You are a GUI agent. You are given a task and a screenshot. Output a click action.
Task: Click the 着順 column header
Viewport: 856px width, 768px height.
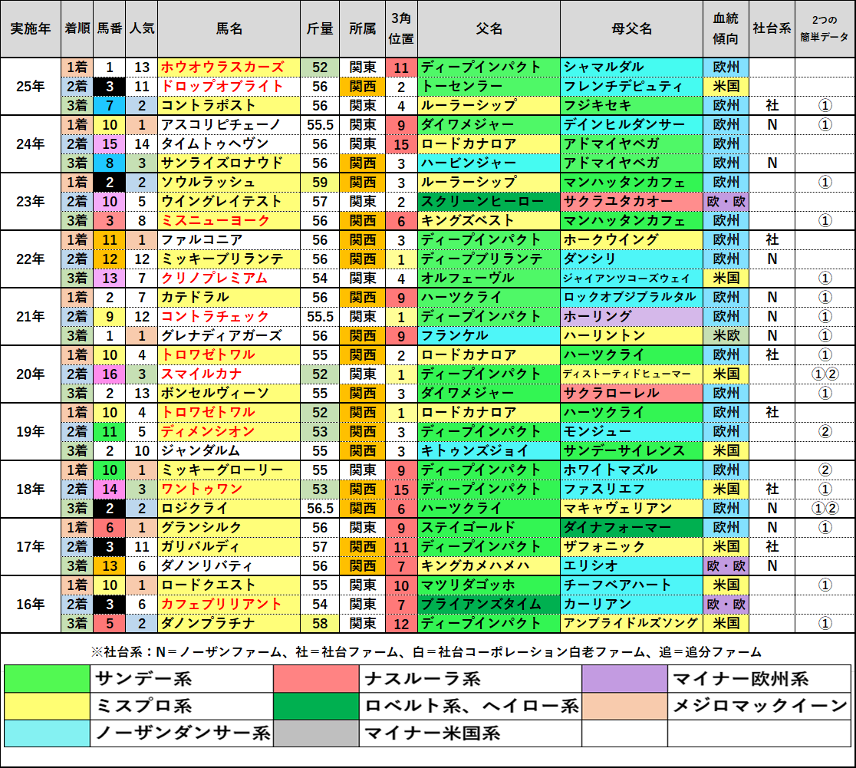point(77,29)
